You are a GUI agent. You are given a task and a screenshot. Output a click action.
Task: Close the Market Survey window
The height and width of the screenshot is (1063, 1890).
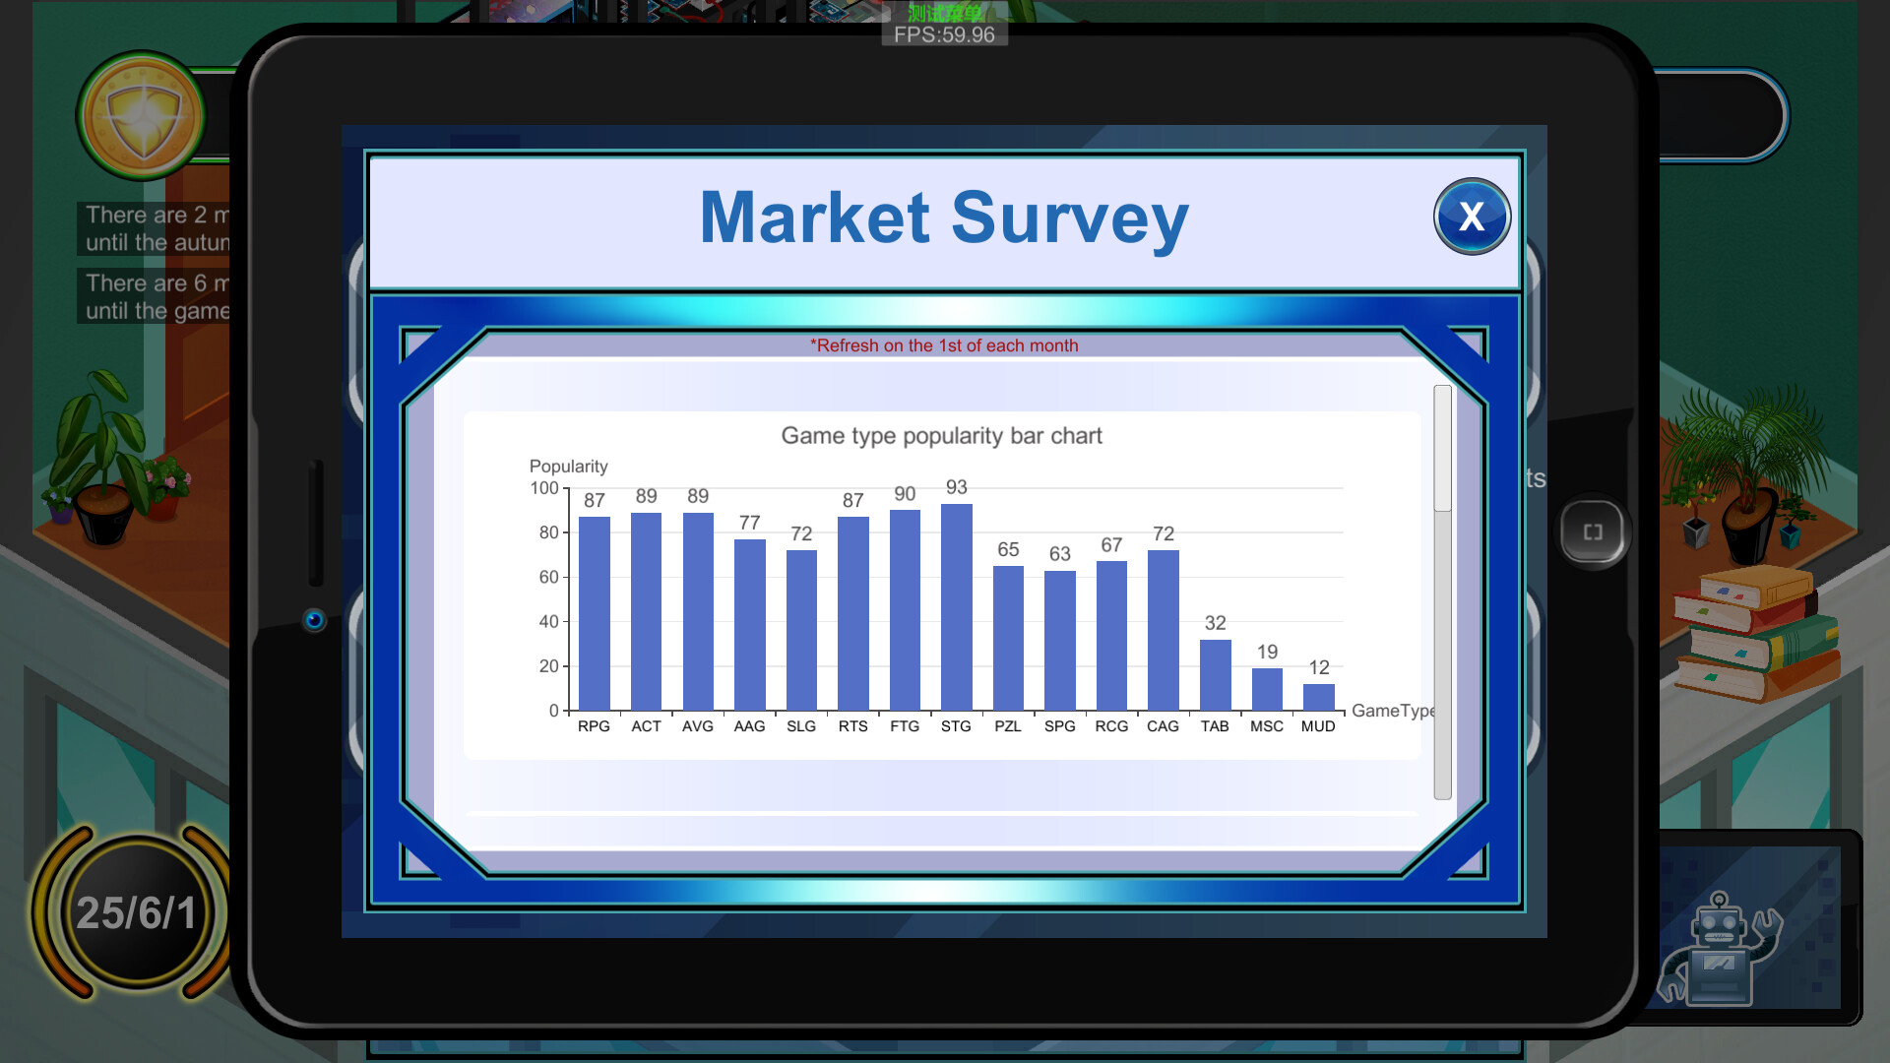coord(1471,217)
